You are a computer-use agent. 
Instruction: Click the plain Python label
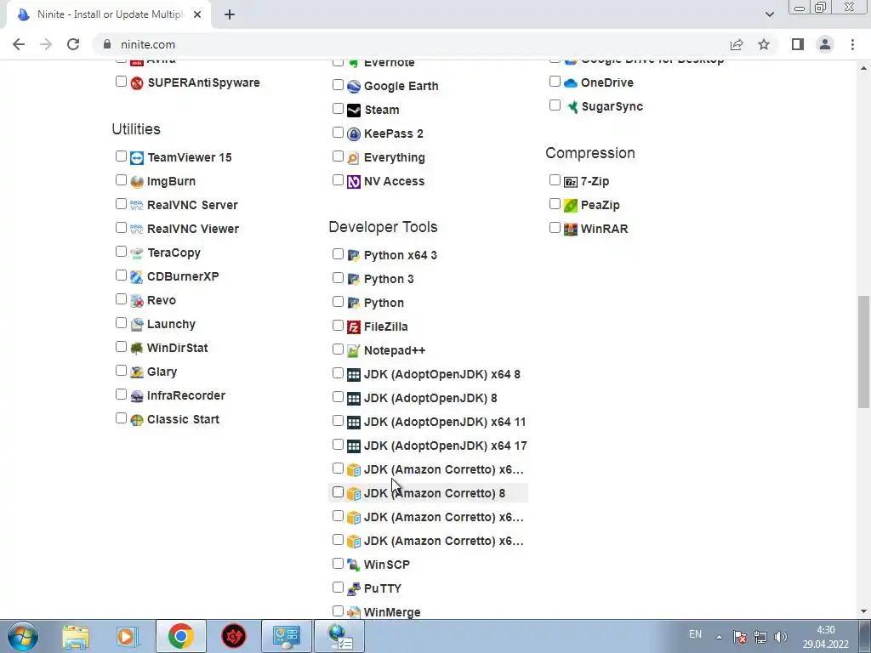(x=384, y=304)
